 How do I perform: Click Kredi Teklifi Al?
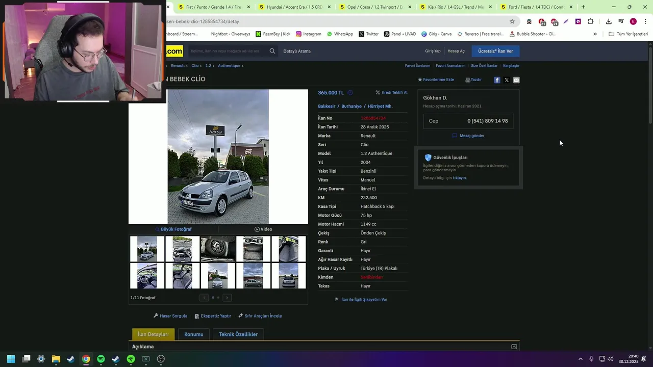click(x=392, y=93)
